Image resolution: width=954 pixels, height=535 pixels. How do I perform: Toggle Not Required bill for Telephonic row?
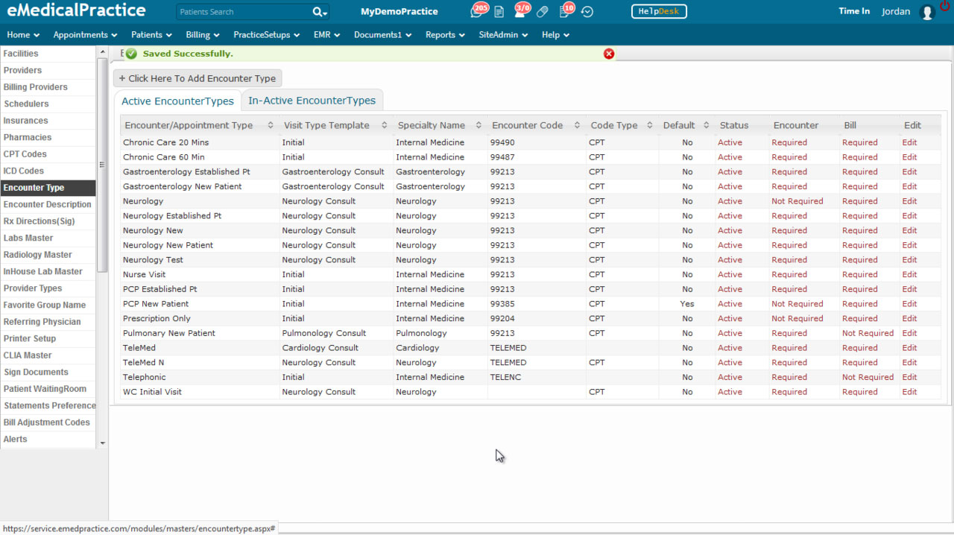[x=868, y=377]
